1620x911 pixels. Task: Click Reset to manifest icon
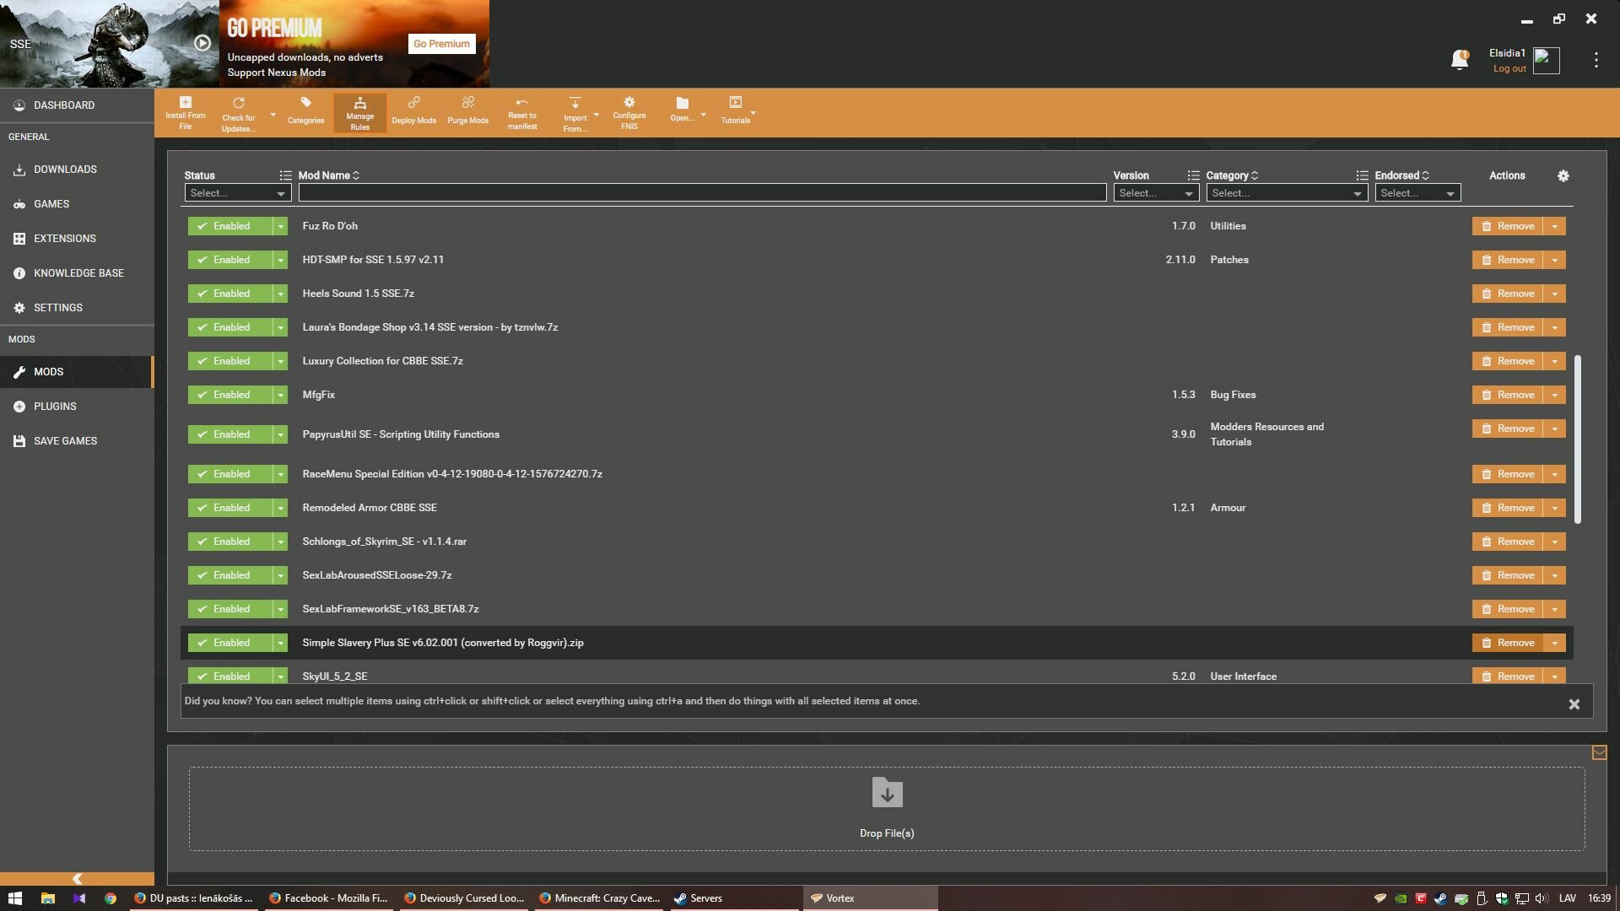tap(521, 102)
